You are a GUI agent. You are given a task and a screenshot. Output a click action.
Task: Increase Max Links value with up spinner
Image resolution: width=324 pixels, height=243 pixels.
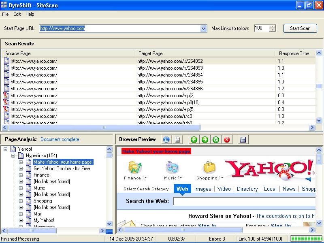(x=273, y=27)
